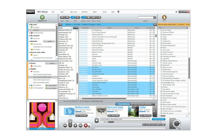Open CD Burning device icon

click(31, 66)
